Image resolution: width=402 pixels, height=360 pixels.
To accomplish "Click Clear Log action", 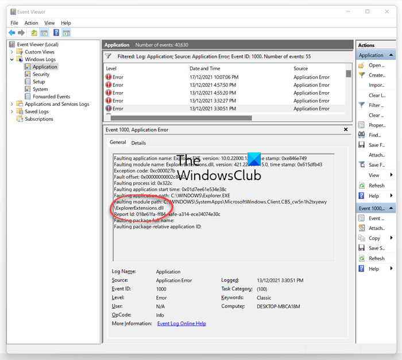I will click(x=377, y=95).
